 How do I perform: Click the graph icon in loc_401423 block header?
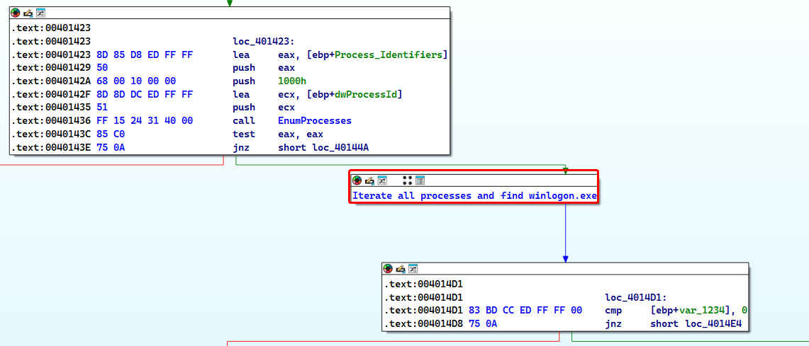coord(40,13)
